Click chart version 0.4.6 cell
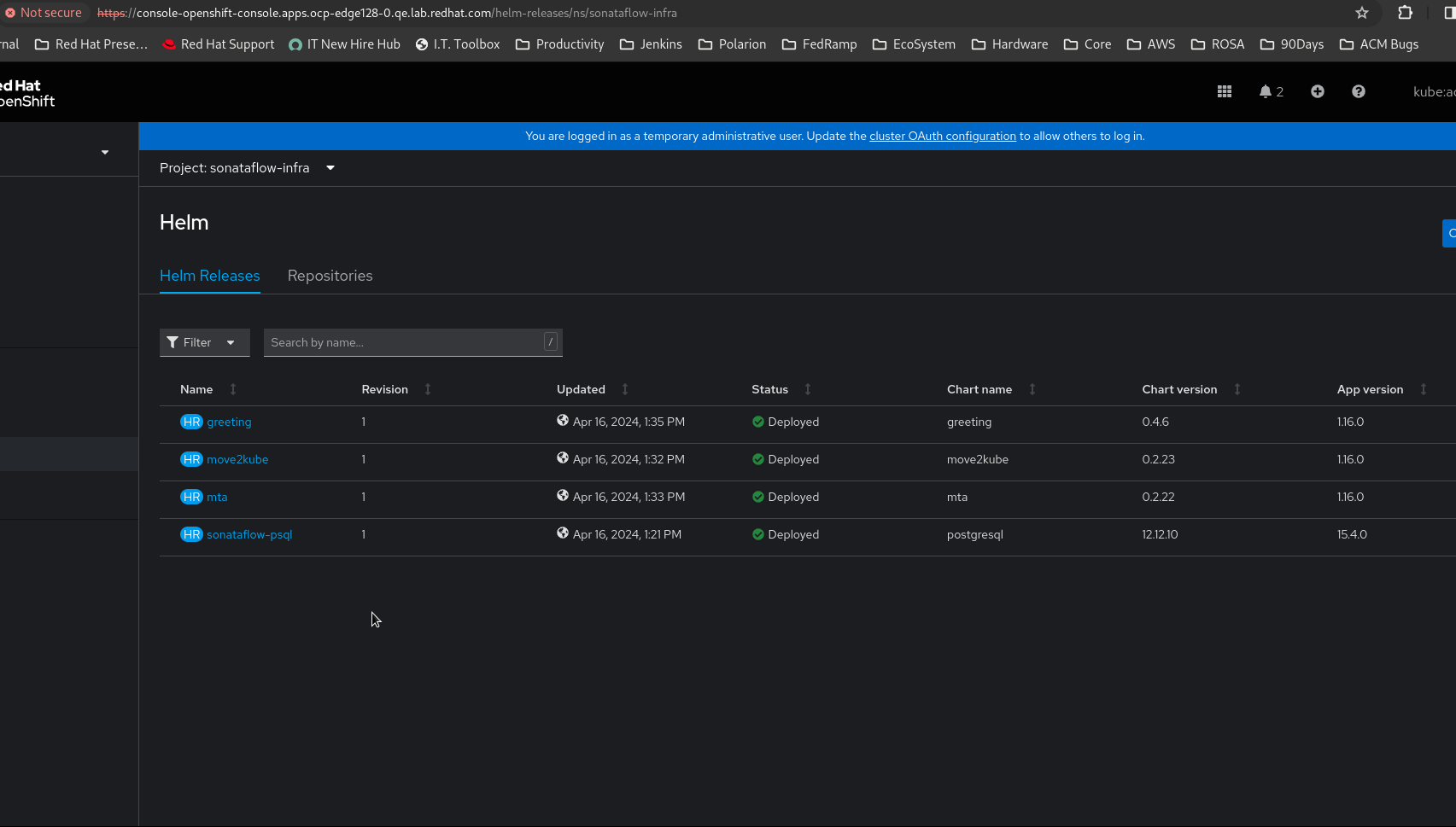The width and height of the screenshot is (1456, 827). 1155,422
